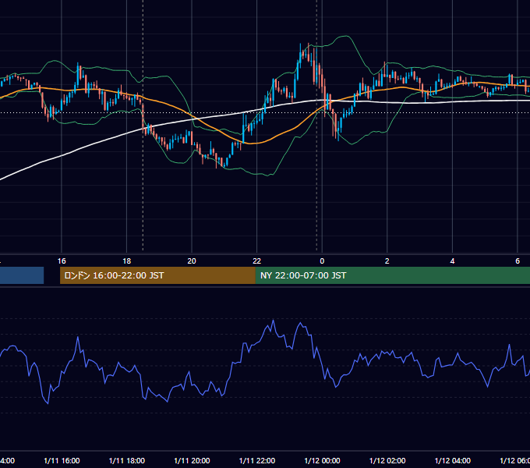
Task: Click the upper axis hour label 0
Action: coord(322,261)
